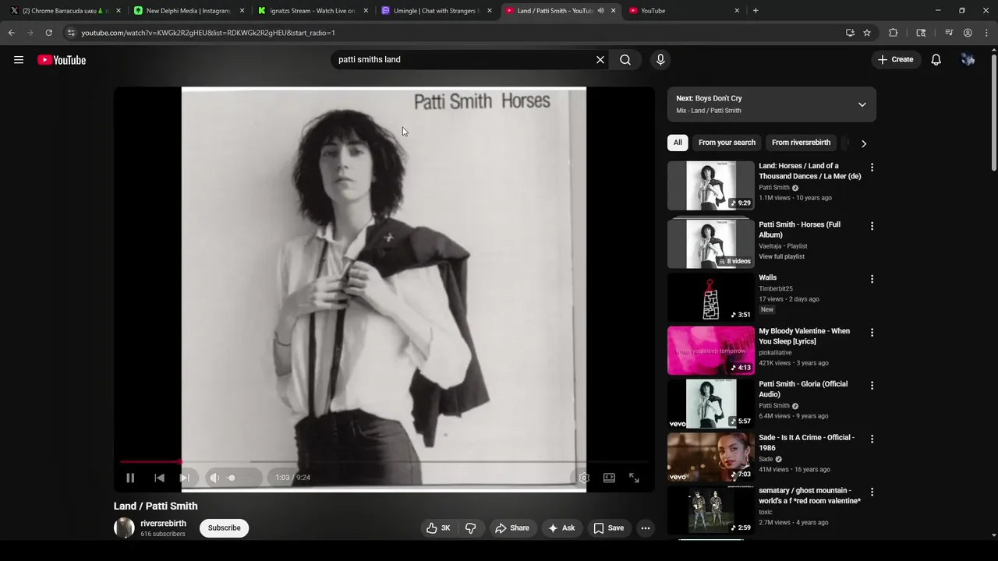Select the All filter chip
The height and width of the screenshot is (561, 998).
pyautogui.click(x=678, y=143)
